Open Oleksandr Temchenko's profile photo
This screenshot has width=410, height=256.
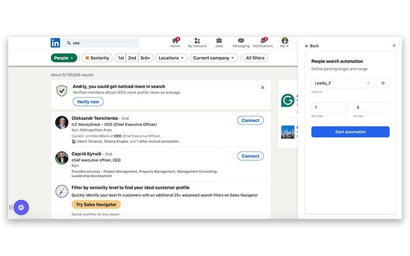pyautogui.click(x=61, y=122)
